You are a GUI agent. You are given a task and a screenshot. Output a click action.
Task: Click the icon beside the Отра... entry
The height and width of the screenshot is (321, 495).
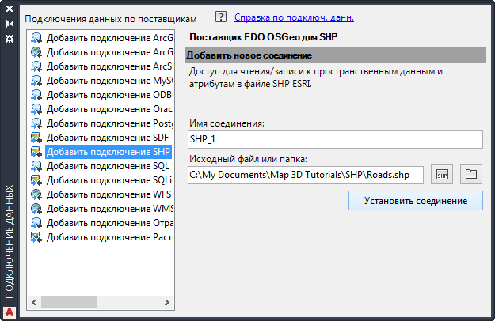pos(36,223)
